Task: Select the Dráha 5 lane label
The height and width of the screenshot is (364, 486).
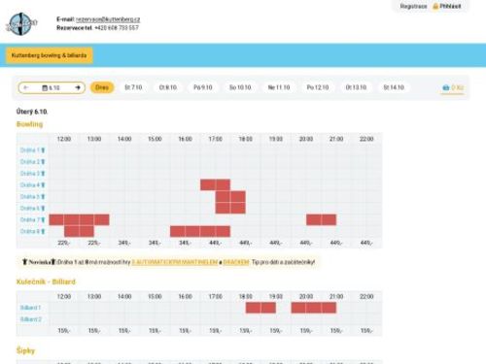Action: 29,197
